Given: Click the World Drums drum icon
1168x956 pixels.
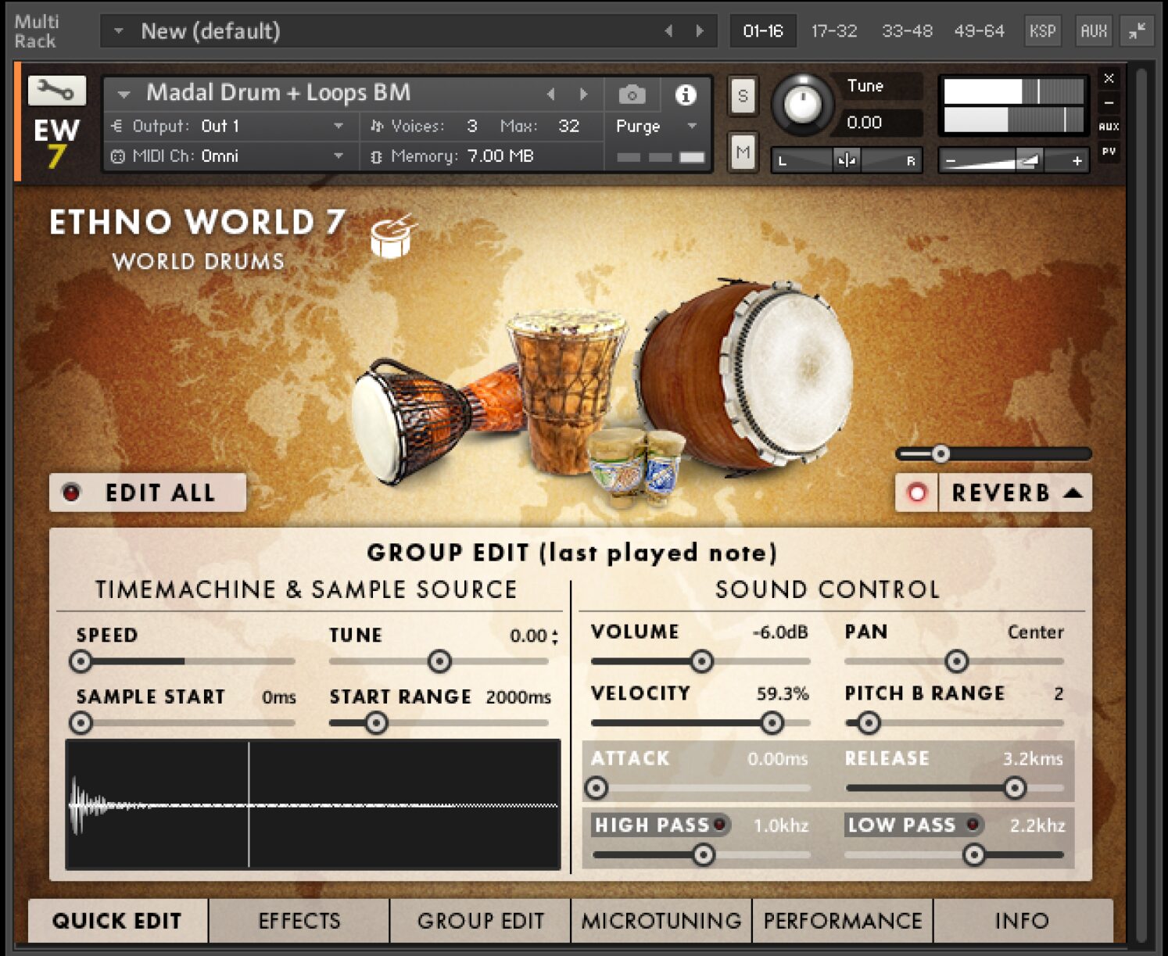Looking at the screenshot, I should (x=392, y=235).
